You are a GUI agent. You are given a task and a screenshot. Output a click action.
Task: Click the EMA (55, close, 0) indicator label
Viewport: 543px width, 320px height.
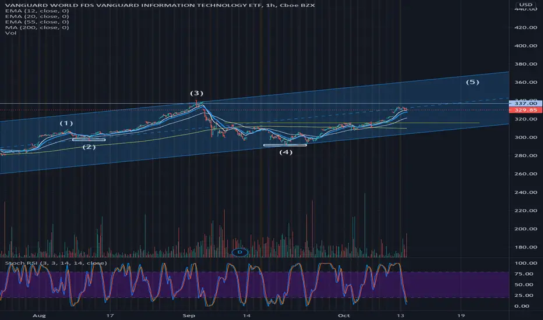pos(37,22)
